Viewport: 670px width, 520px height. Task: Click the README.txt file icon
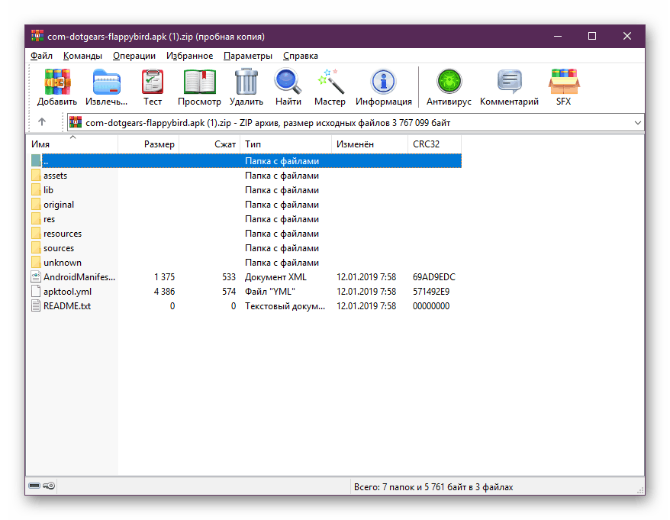pyautogui.click(x=37, y=305)
